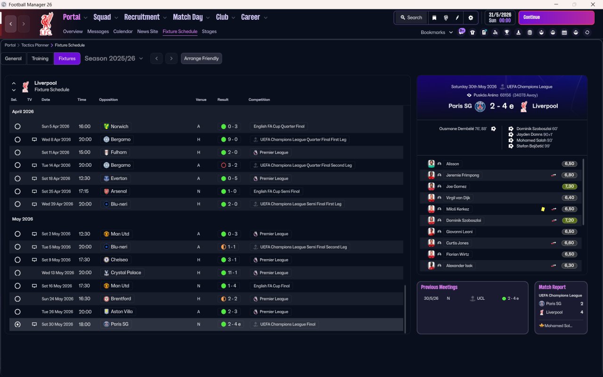
Task: Switch to the General tab
Action: point(13,58)
